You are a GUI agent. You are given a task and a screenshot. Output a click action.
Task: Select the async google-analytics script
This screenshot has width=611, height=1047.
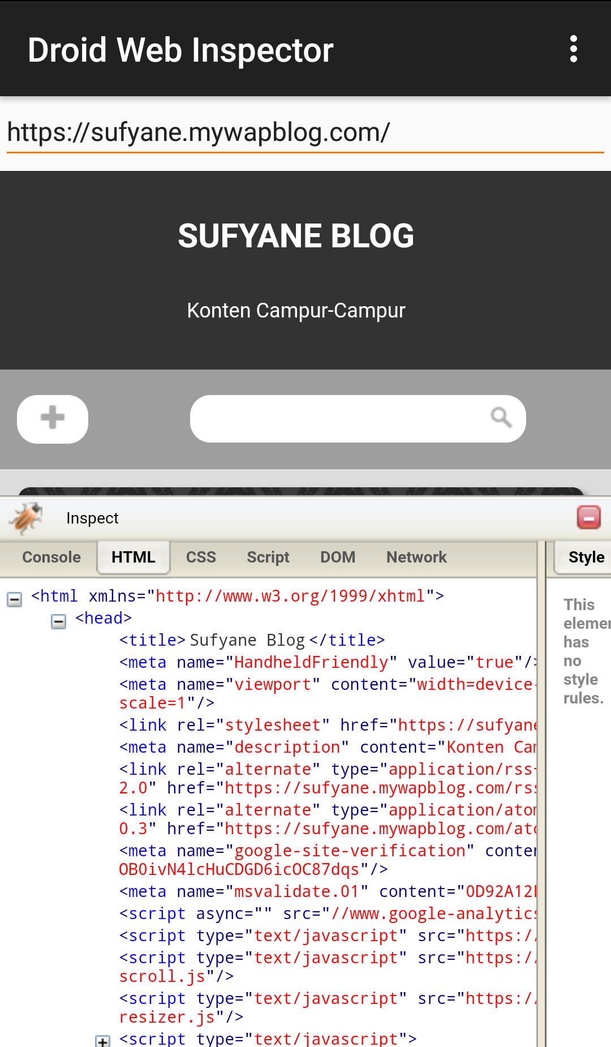[328, 913]
